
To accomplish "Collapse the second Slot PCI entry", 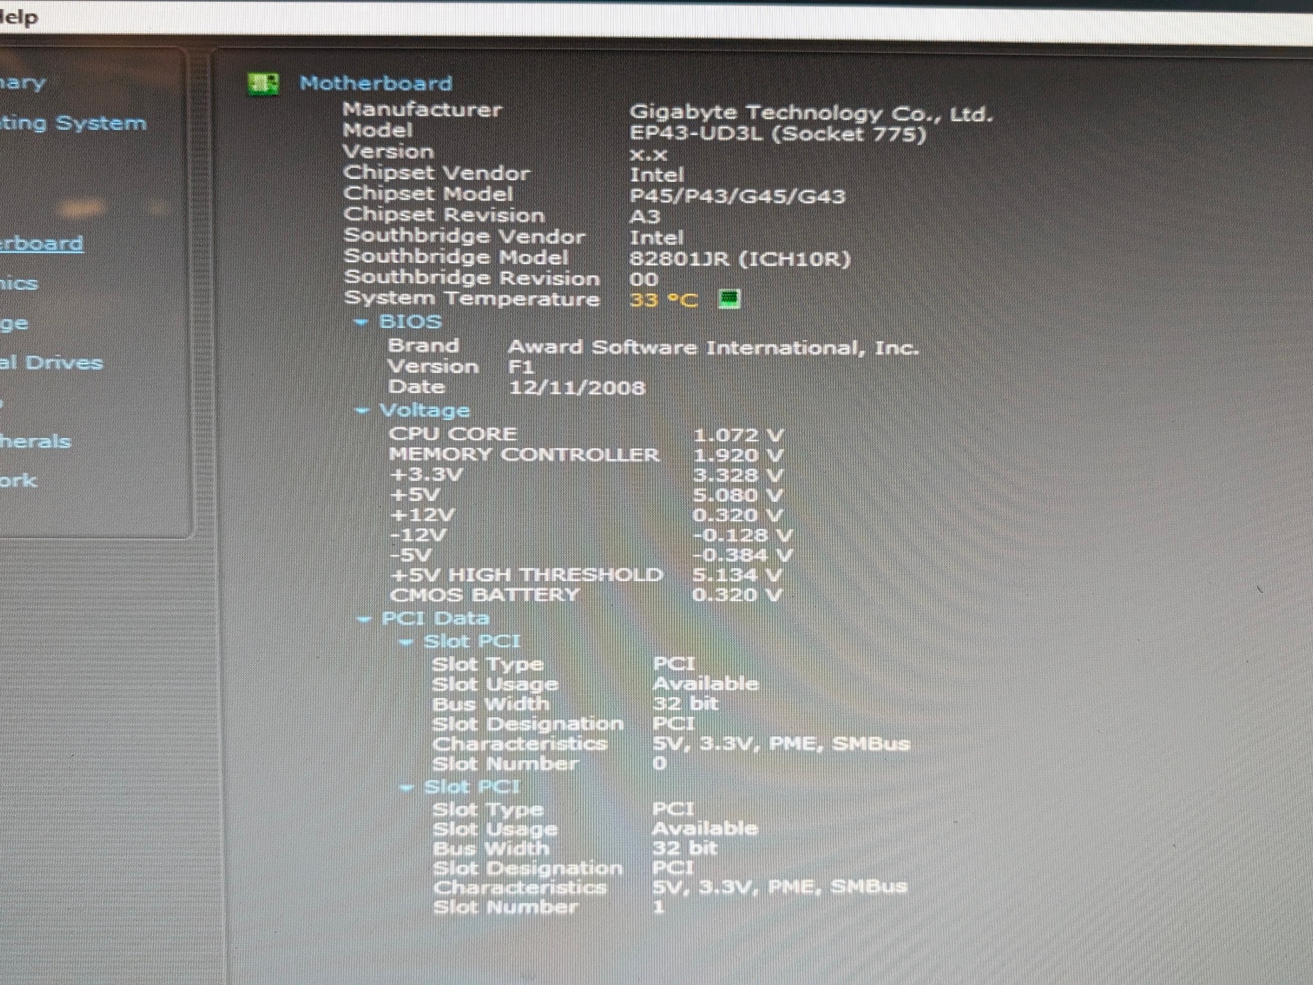I will pyautogui.click(x=406, y=787).
